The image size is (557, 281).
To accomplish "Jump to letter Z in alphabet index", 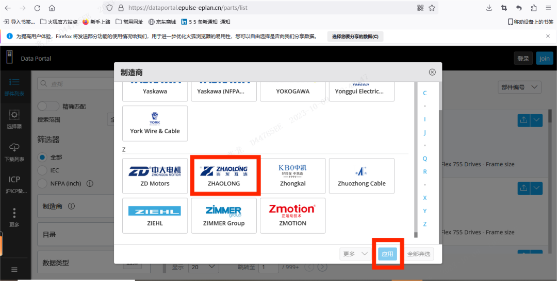I will click(x=424, y=224).
